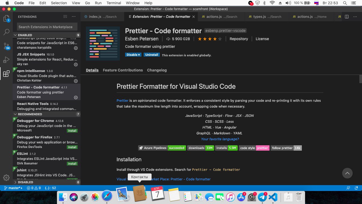This screenshot has width=362, height=204.
Task: Open the License link
Action: 262,39
